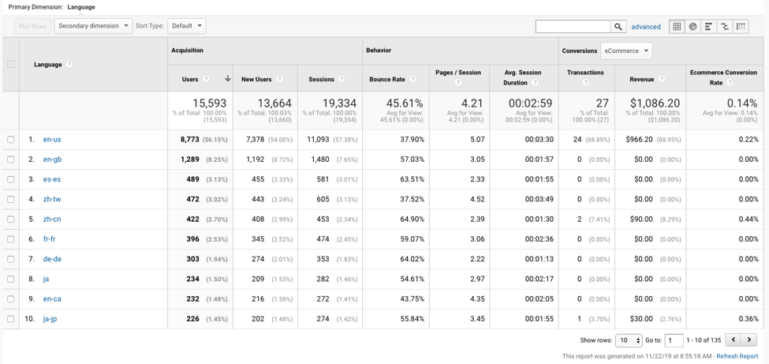
Task: Toggle the select-all rows checkbox
Action: click(11, 64)
